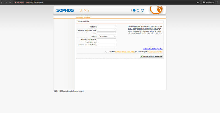Open the Country dropdown
The height and width of the screenshot is (113, 220).
click(106, 36)
